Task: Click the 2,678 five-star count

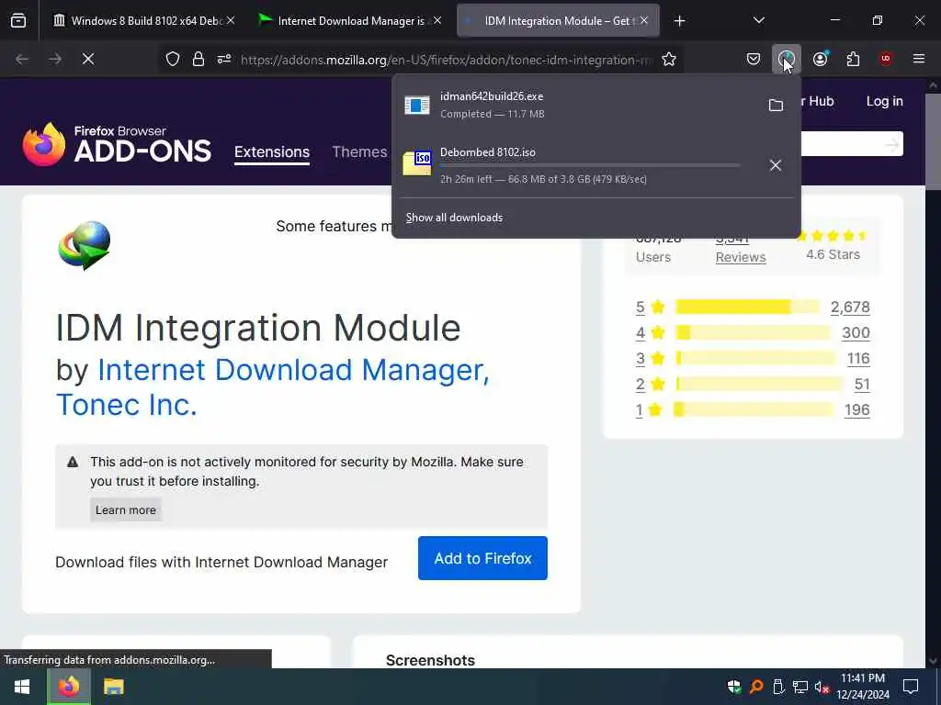Action: [x=850, y=307]
